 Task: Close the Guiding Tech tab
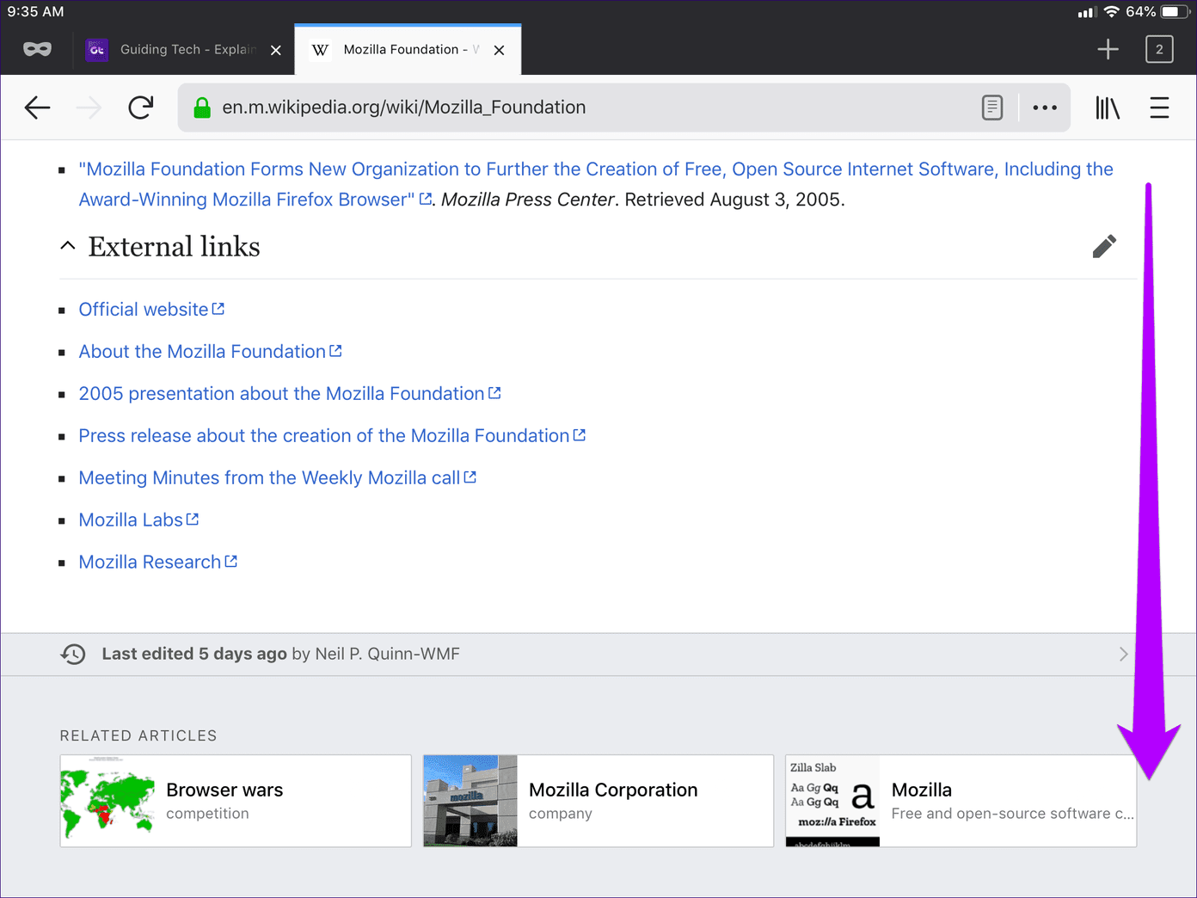click(x=276, y=50)
